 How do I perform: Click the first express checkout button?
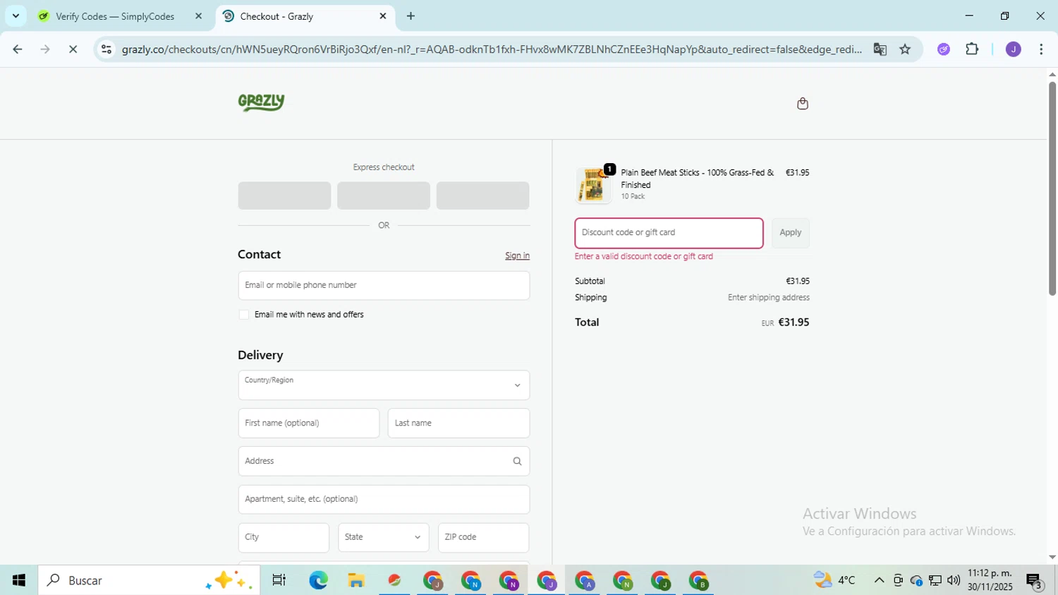point(284,196)
